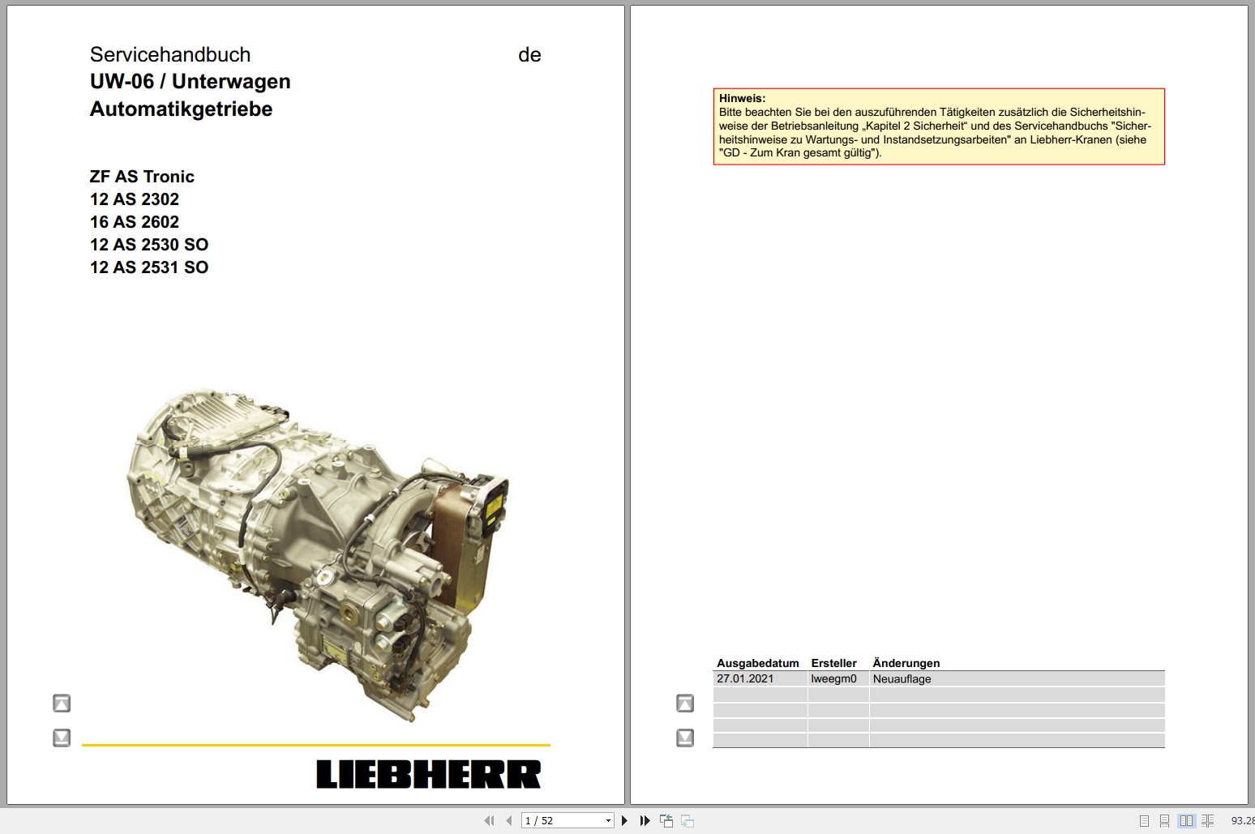This screenshot has width=1255, height=834.
Task: Click the previous view navigation icon
Action: 666,821
